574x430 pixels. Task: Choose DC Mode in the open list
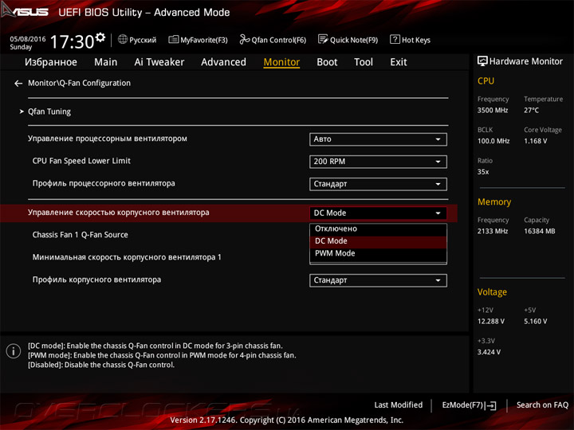click(x=378, y=241)
